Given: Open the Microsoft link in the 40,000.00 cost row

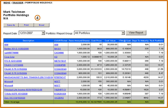Looking at the screenshot, I should click(x=9, y=86).
